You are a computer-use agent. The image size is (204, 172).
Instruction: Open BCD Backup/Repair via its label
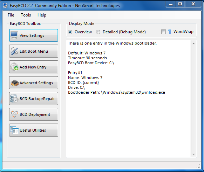click(37, 99)
